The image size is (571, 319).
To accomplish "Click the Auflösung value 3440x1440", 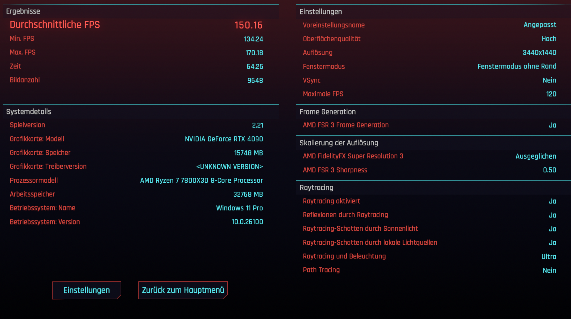I will 539,53.
